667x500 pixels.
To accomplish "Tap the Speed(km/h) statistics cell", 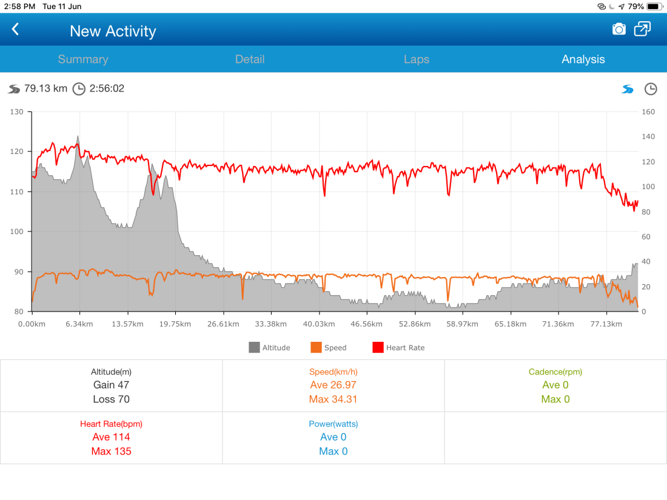I will pyautogui.click(x=333, y=385).
